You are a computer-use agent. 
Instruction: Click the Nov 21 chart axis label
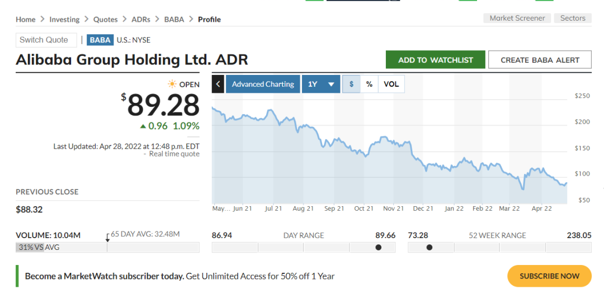click(x=393, y=208)
